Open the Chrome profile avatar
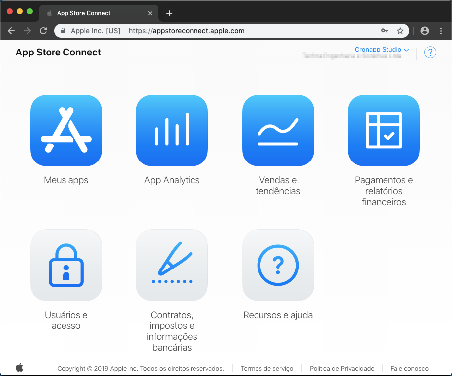 [424, 31]
